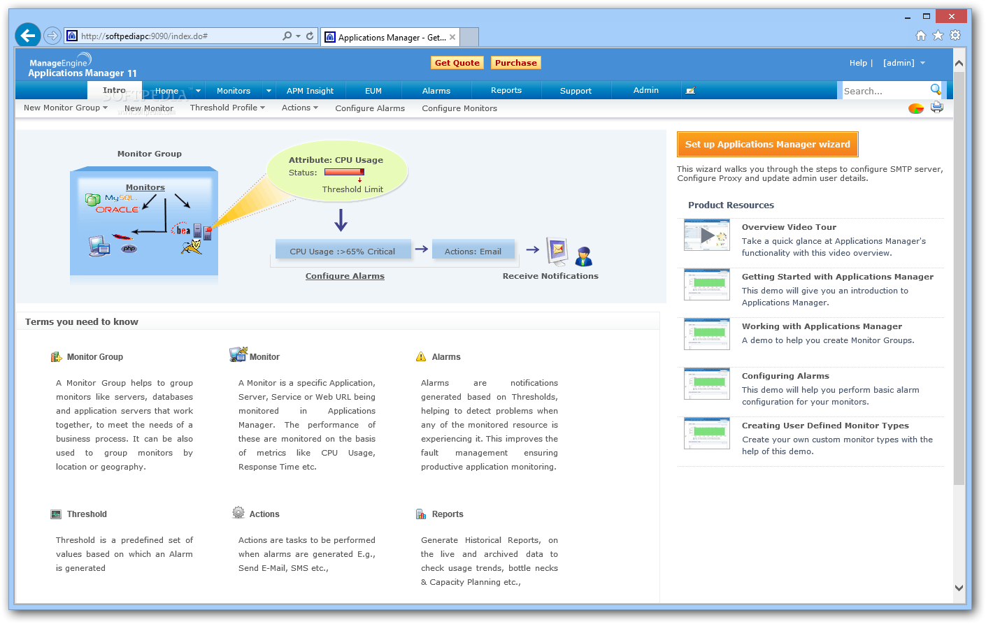
Task: Click the Monitors link in the diagram
Action: [145, 187]
